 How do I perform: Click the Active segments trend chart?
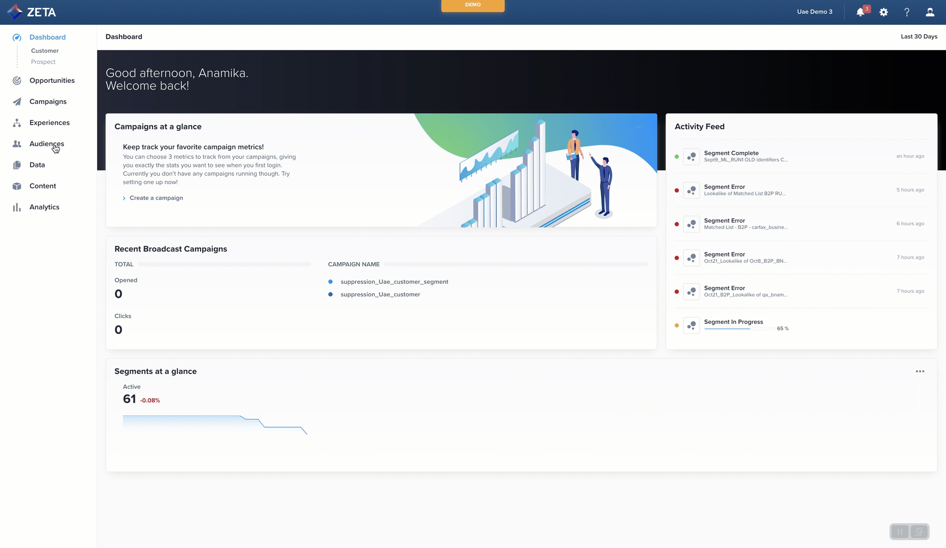point(215,425)
